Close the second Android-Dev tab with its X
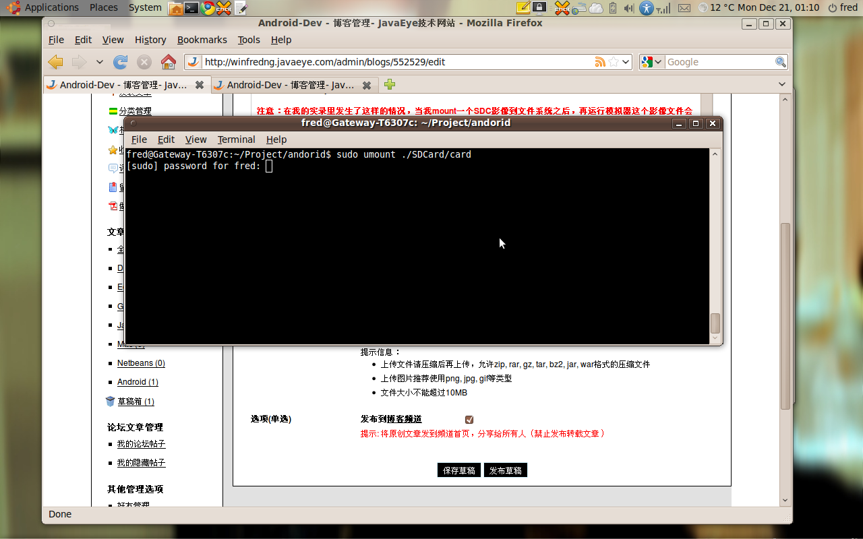 pyautogui.click(x=367, y=85)
